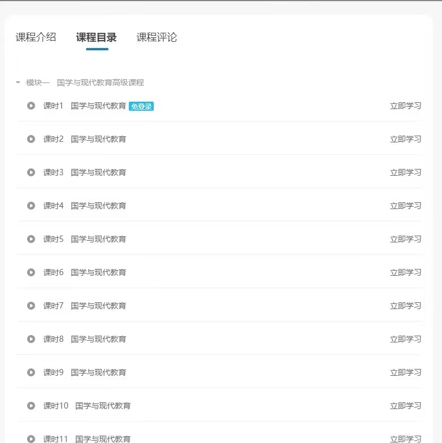Click the play icon next to 课时3
This screenshot has width=442, height=443.
pyautogui.click(x=31, y=172)
